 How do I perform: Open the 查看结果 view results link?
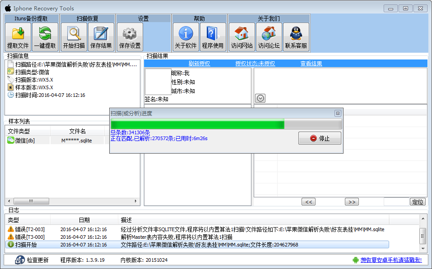(311, 64)
